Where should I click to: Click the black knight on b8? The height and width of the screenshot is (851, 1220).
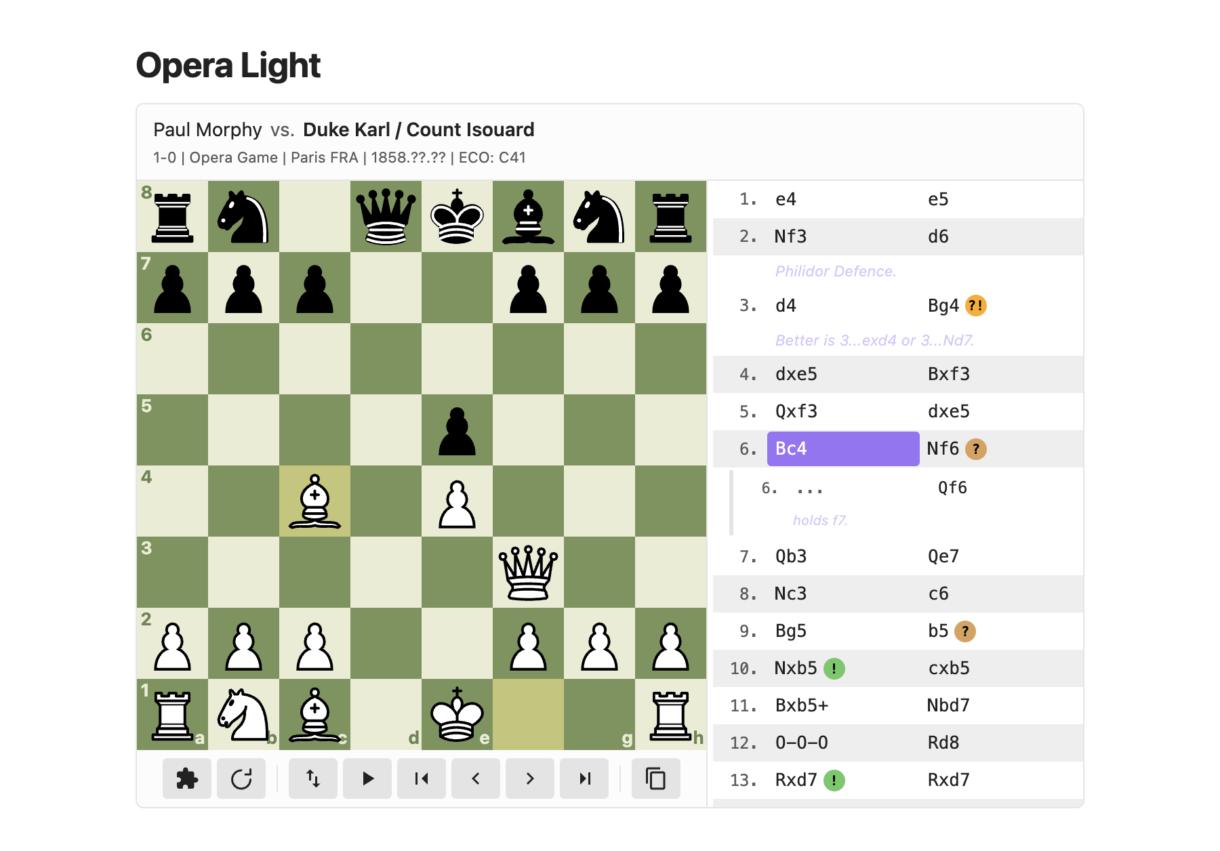tap(244, 217)
